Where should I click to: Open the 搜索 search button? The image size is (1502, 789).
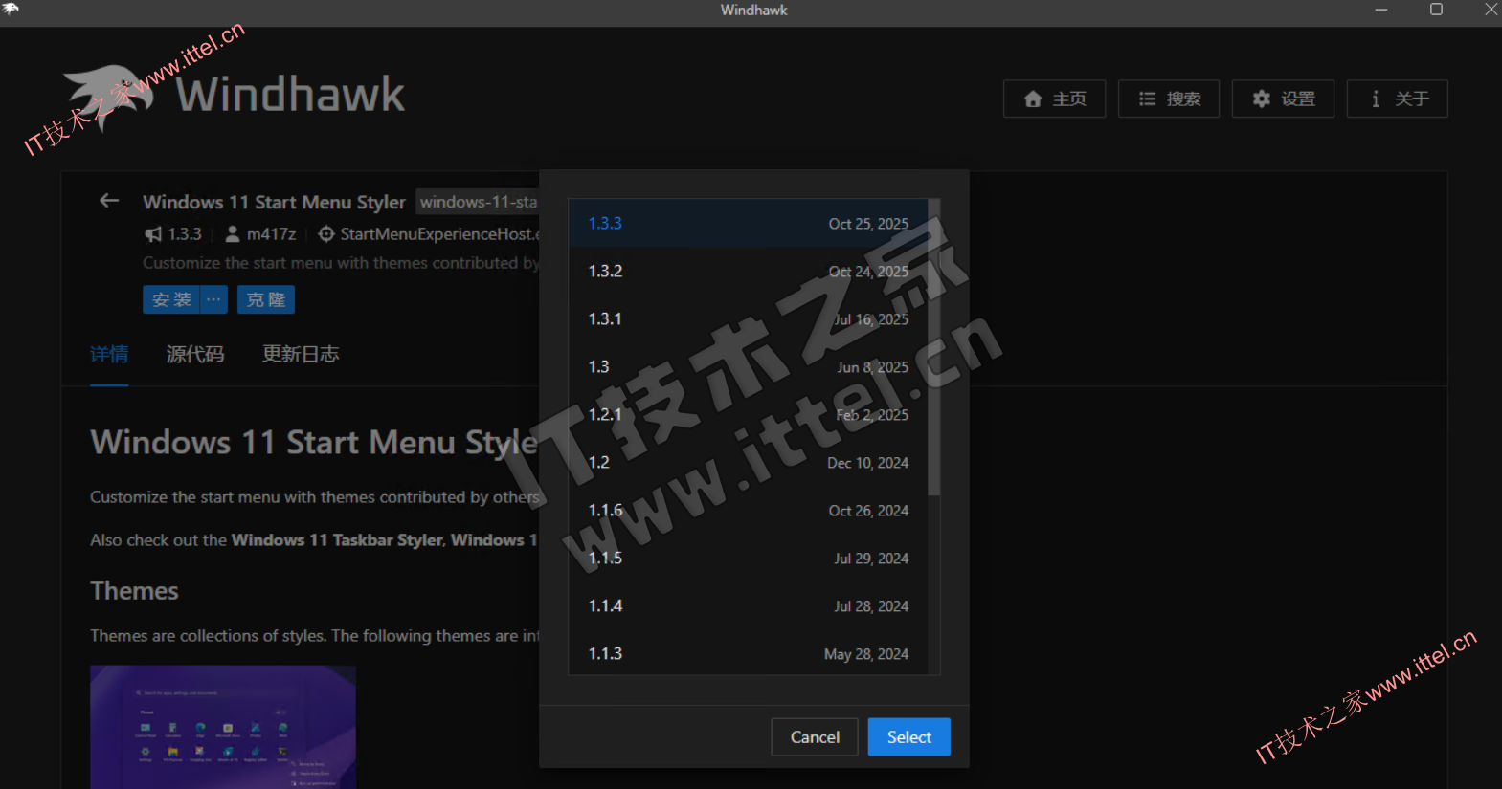pos(1168,99)
